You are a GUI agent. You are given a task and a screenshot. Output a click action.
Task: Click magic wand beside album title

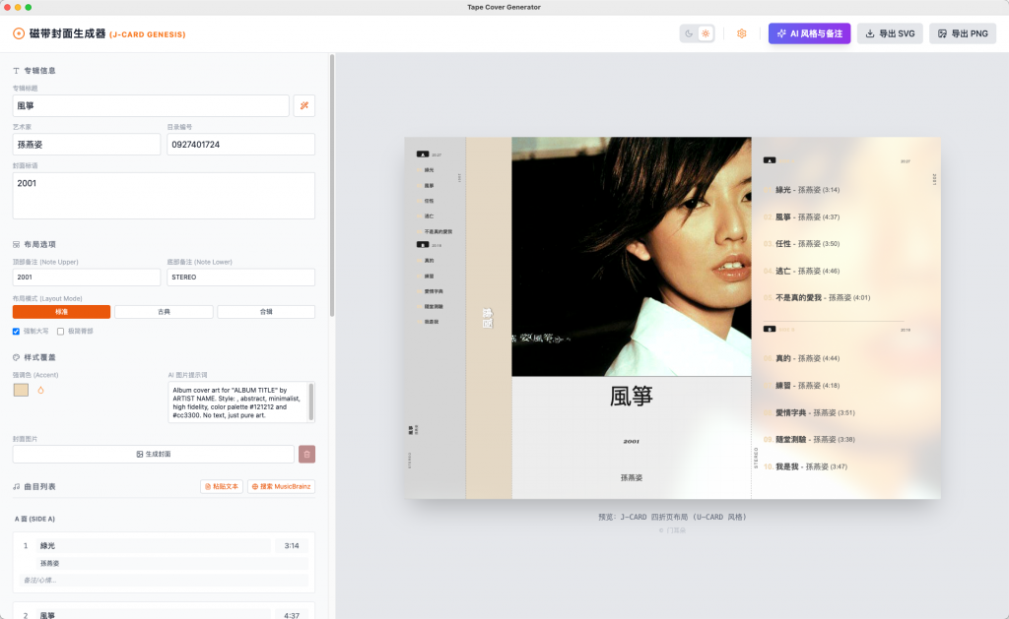[304, 105]
